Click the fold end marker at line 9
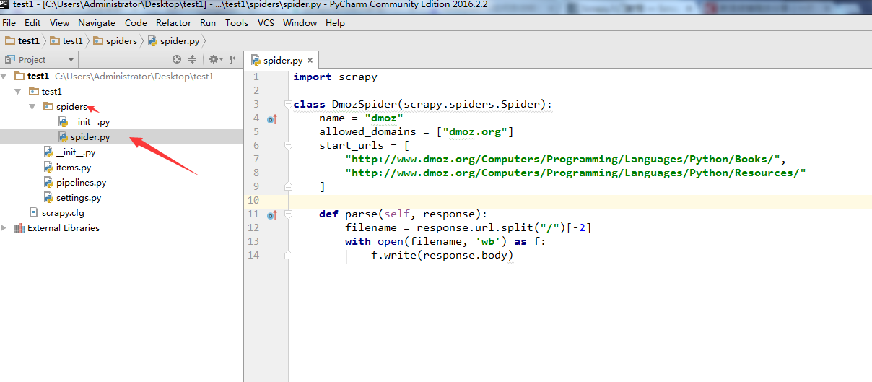This screenshot has width=872, height=382. (288, 186)
